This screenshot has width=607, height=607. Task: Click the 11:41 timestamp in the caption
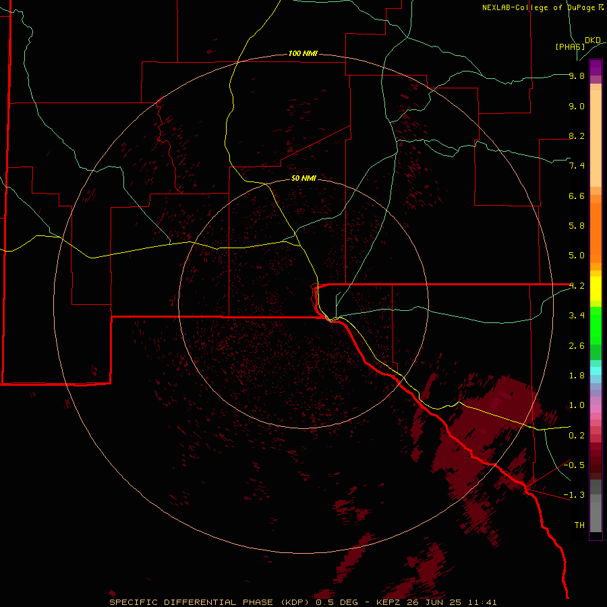(482, 602)
